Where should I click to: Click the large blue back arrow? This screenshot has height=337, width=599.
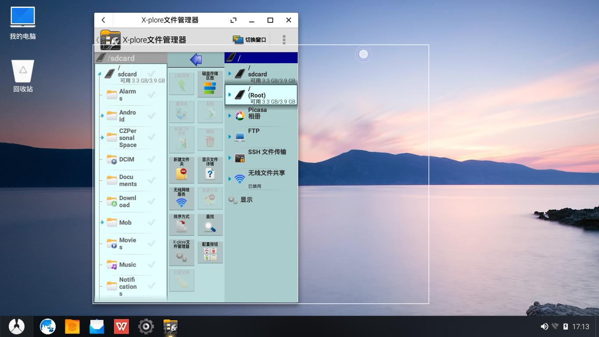(x=196, y=58)
